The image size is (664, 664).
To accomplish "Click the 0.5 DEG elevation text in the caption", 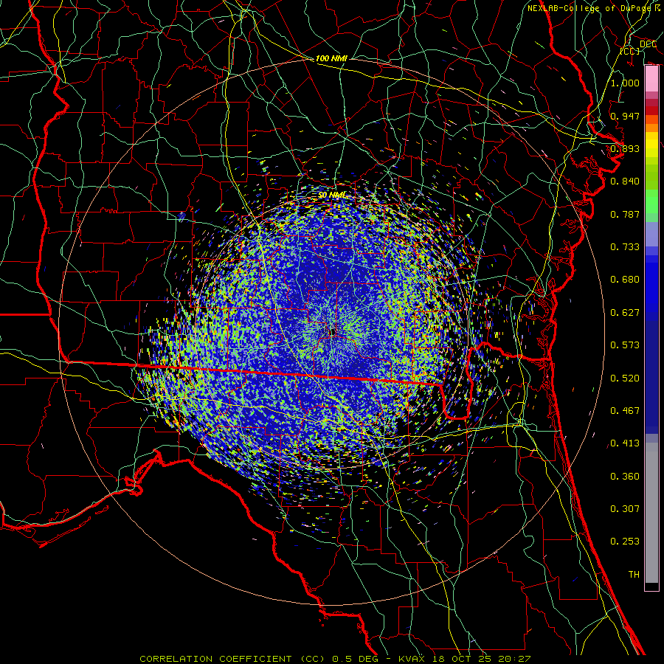I will tap(356, 659).
